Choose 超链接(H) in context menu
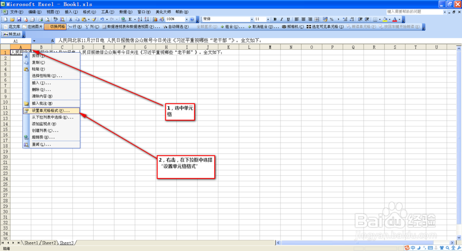The width and height of the screenshot is (462, 251). [51, 137]
